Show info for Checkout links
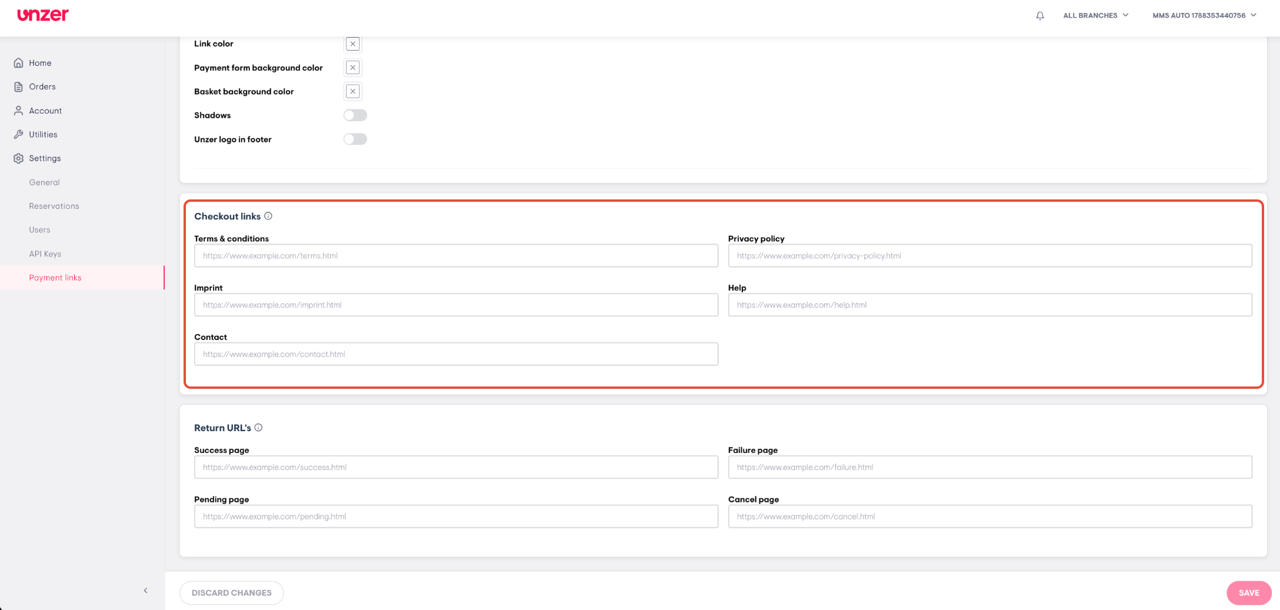This screenshot has width=1280, height=610. coord(268,216)
